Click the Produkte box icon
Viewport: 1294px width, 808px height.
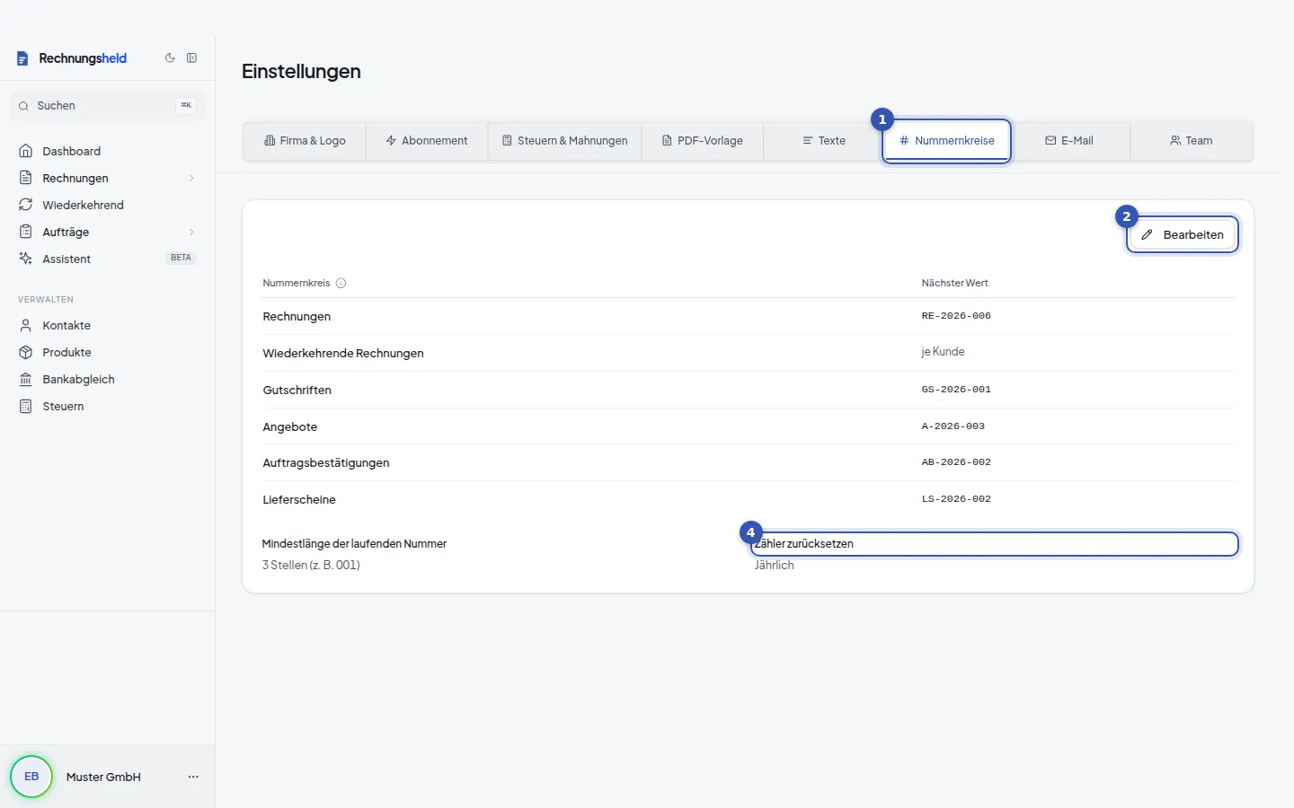26,352
